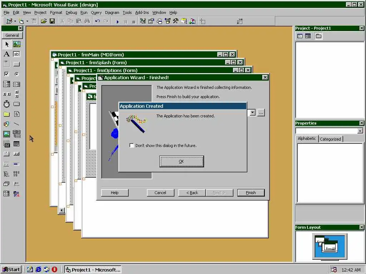The image size is (366, 274).
Task: Select the HScrollBar control in the toolbox
Action: point(7,94)
